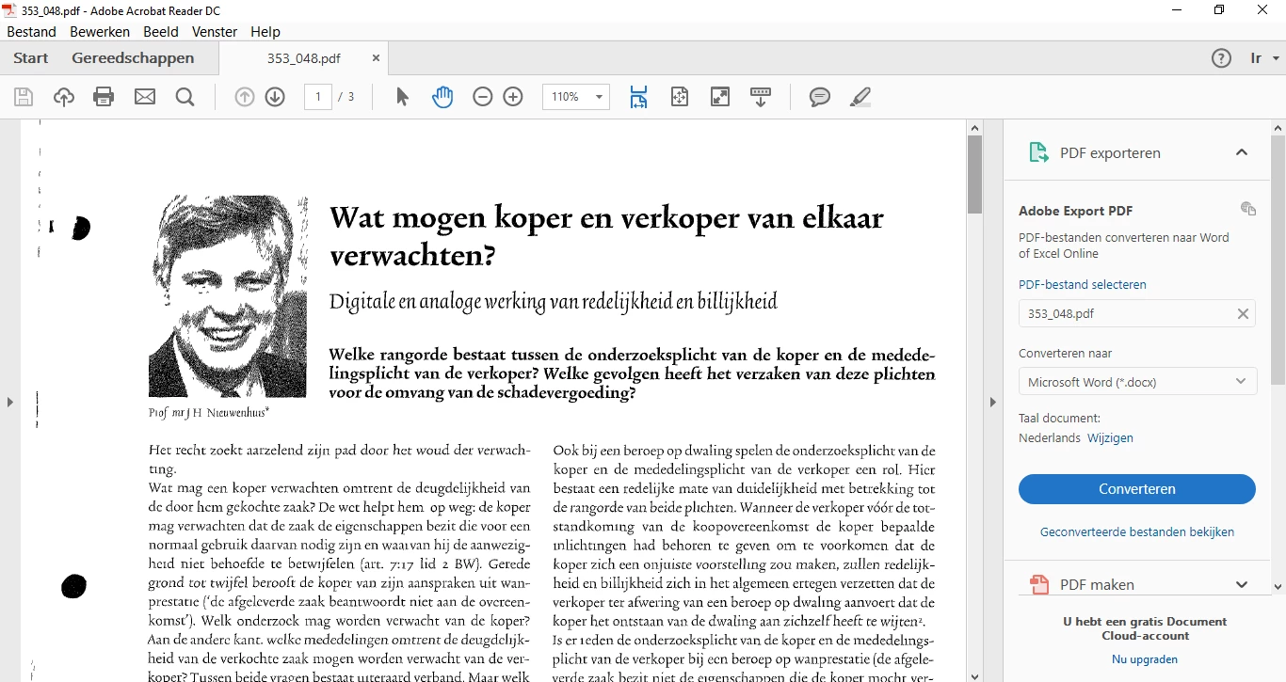Open the Help menu
The image size is (1286, 682).
tap(265, 31)
